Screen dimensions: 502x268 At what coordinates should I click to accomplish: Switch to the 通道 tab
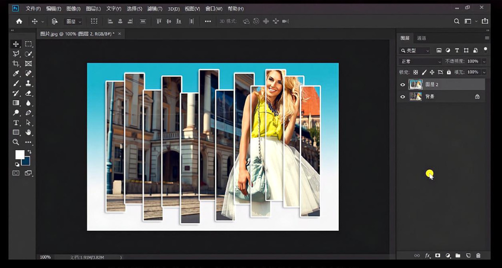point(422,38)
